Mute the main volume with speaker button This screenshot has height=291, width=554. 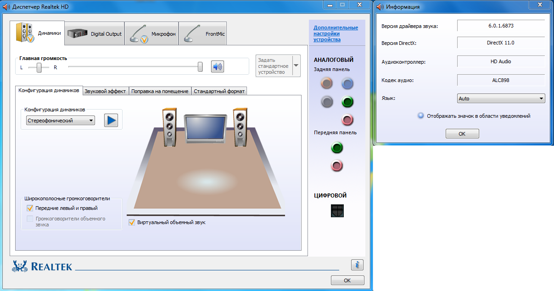pyautogui.click(x=217, y=66)
